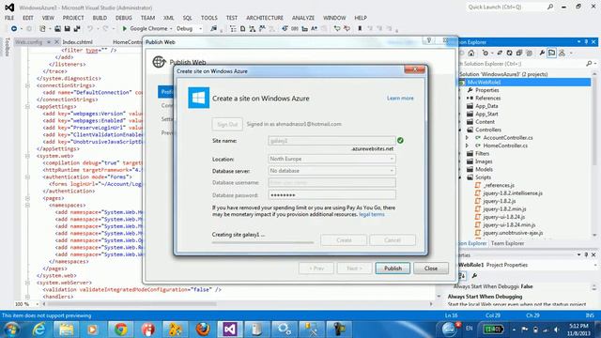Click the Properties wrench icon in Solution Explorer toolbar
The height and width of the screenshot is (338, 601).
click(x=542, y=54)
